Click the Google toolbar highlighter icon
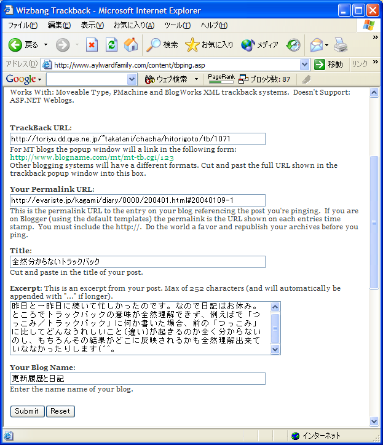Screen dimensions: 383x445 point(306,79)
